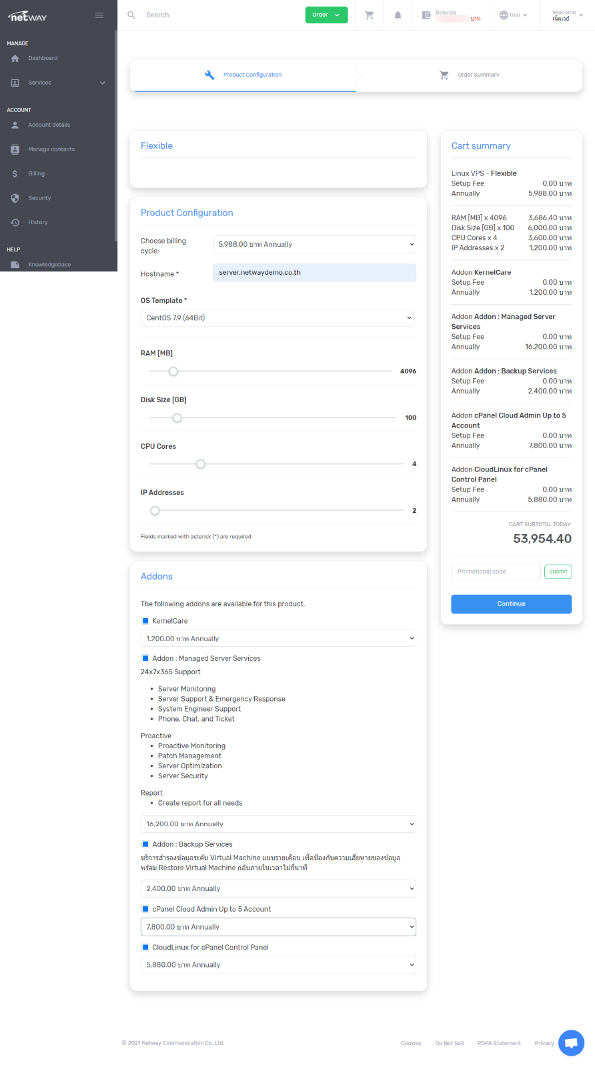Uncheck CloudLinux for cPanel Control Panel
The image size is (595, 1067).
coord(145,947)
